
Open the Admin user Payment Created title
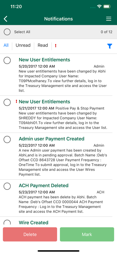tap(52, 139)
